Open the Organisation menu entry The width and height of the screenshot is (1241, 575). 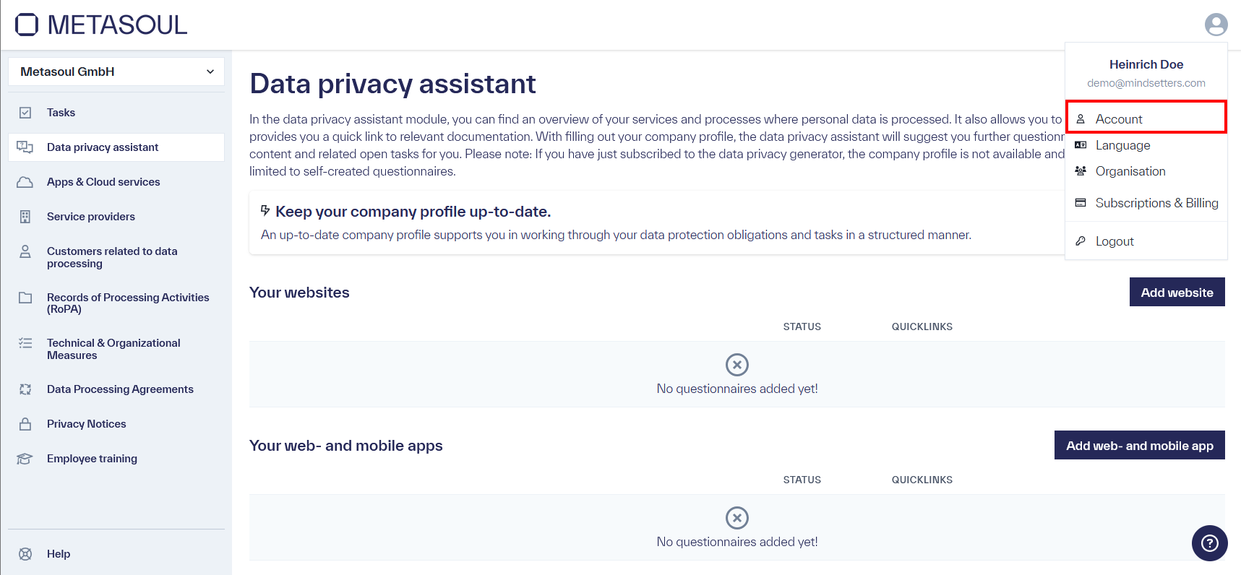pyautogui.click(x=1130, y=171)
